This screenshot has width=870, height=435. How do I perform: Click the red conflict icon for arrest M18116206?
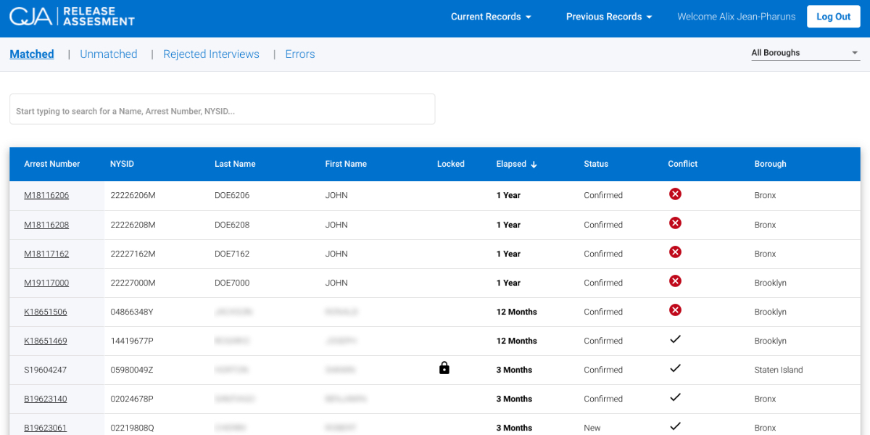point(675,194)
